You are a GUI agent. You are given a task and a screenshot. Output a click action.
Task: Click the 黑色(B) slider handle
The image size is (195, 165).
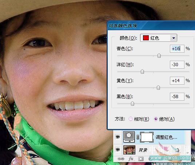click(132, 104)
